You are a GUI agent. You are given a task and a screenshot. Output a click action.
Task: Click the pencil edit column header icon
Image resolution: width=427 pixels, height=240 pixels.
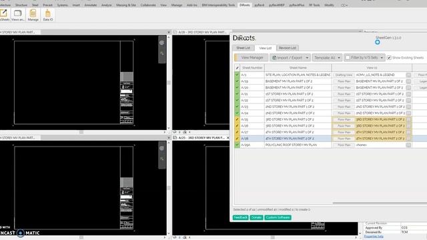coord(238,68)
